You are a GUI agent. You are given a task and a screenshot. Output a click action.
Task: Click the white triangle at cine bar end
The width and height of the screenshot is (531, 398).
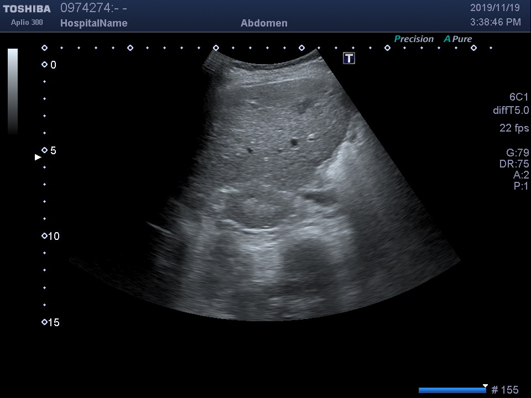click(485, 386)
